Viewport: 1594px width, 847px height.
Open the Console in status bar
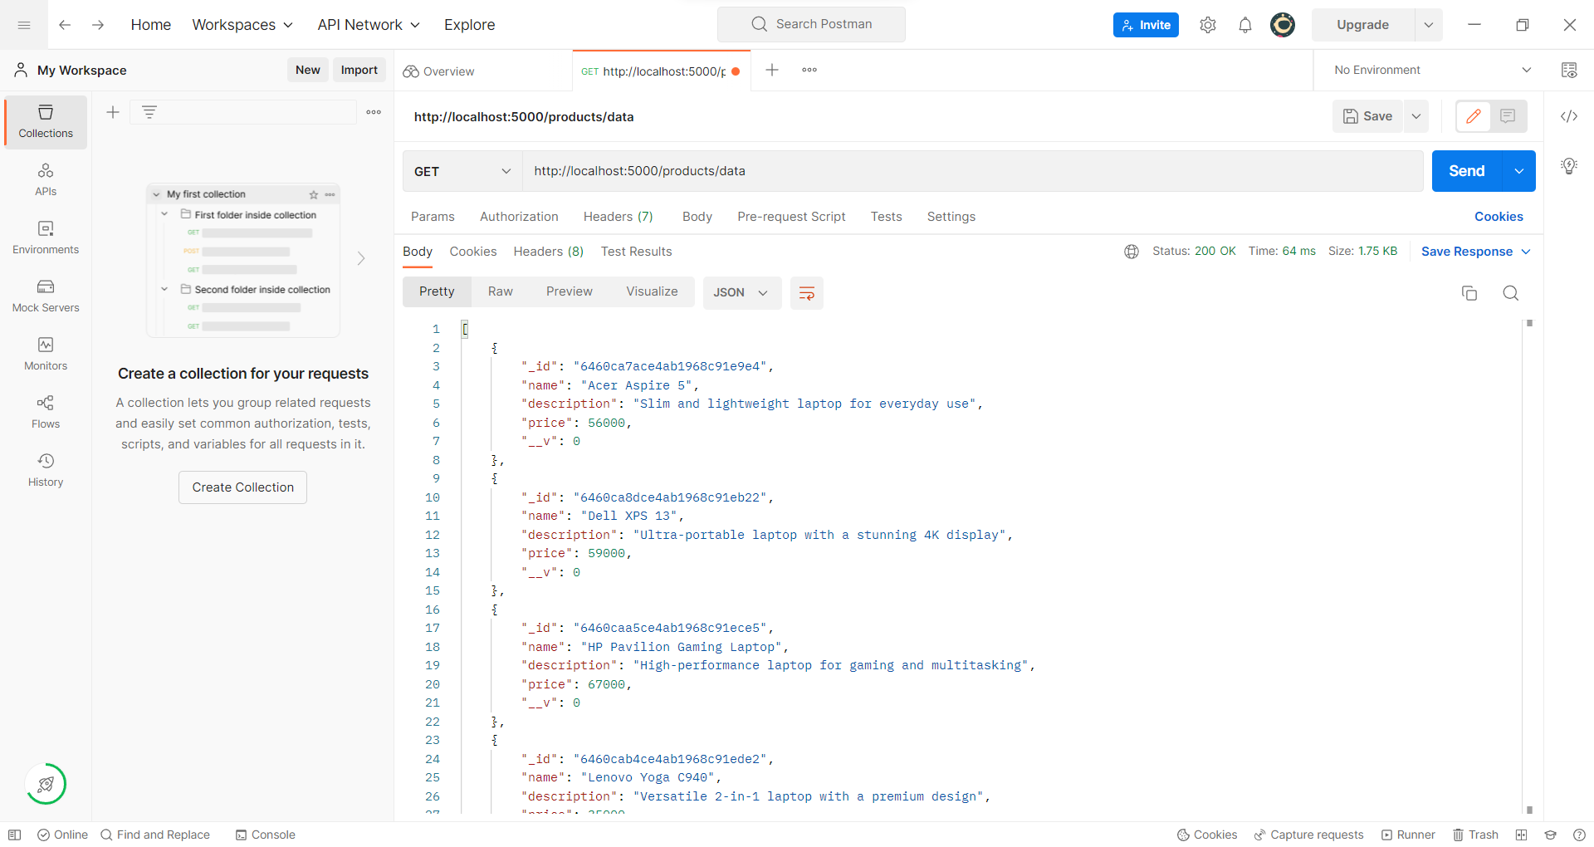266,835
